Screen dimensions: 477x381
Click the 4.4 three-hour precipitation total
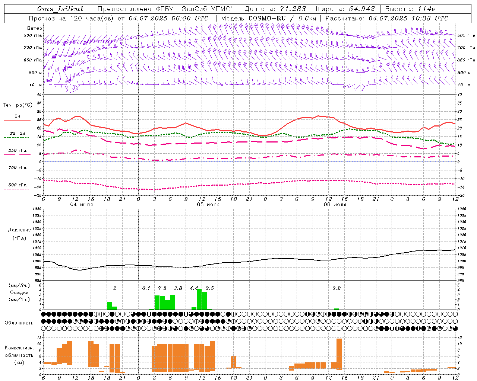[194, 288]
